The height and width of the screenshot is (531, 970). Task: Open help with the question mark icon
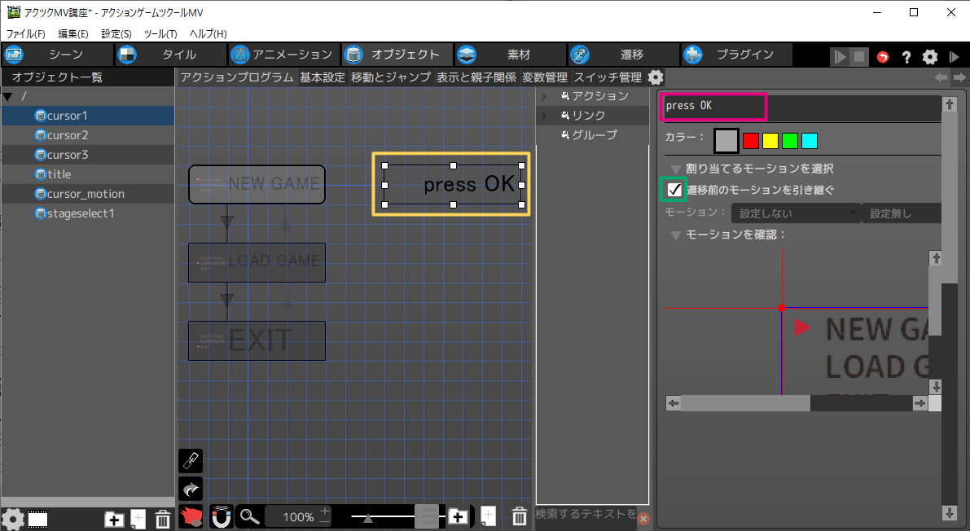click(x=906, y=57)
